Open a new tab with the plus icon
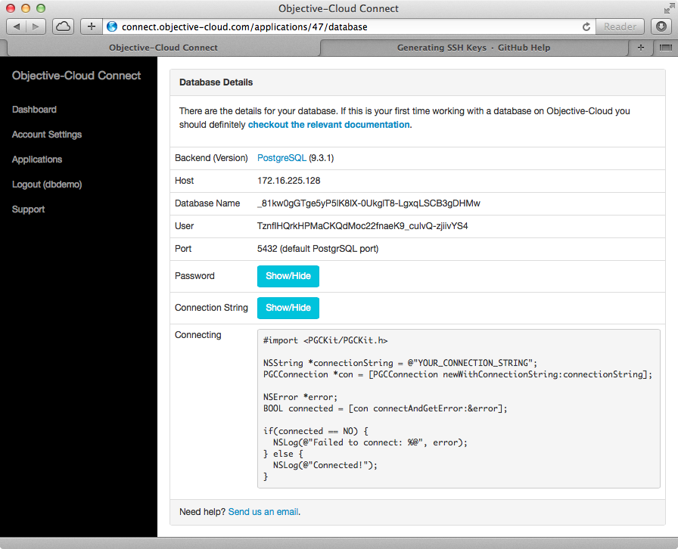678x549 pixels. pyautogui.click(x=641, y=48)
